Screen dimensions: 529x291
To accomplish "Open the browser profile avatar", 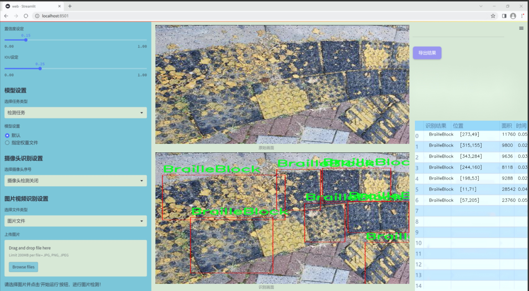I will pyautogui.click(x=513, y=16).
